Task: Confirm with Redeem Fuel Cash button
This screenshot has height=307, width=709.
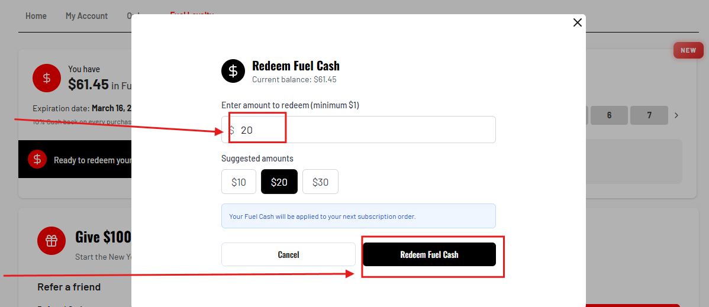Action: (429, 254)
